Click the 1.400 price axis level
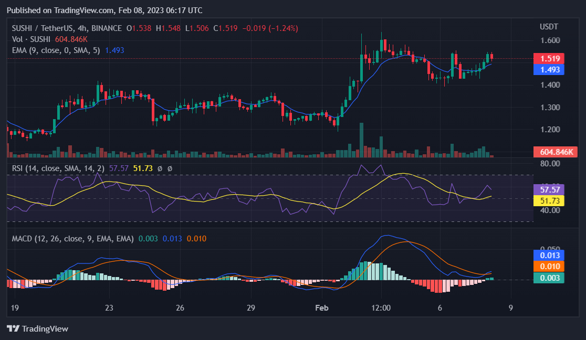Viewport: 586px width, 340px height. (550, 85)
